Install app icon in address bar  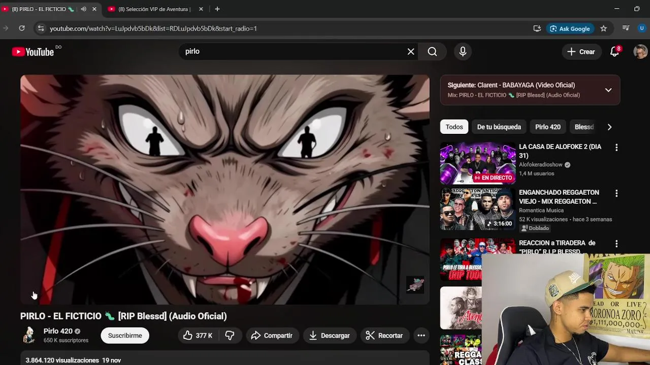click(537, 28)
